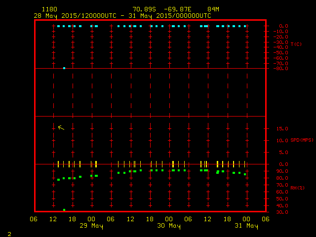Click the 90.0 humidity tick label
The image size is (316, 237).
[282, 171]
